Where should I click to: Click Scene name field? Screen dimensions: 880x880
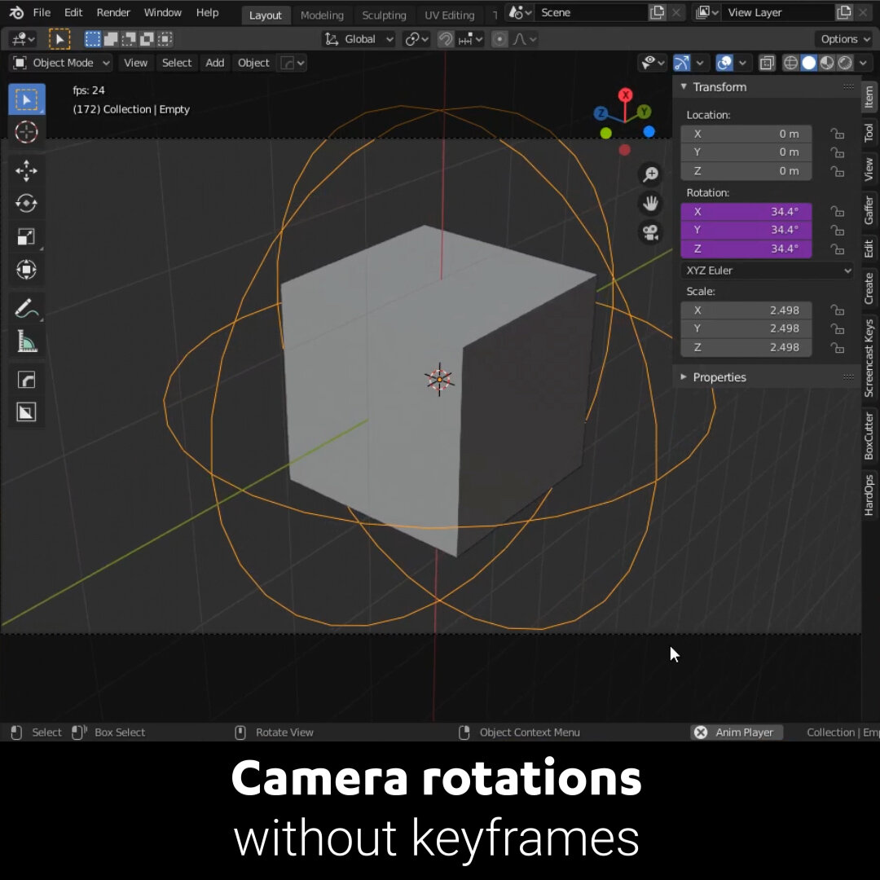pyautogui.click(x=591, y=12)
